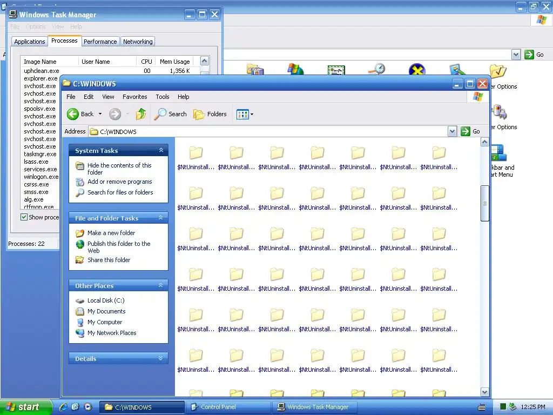Switch to Task Manager Networking tab
The image size is (553, 415).
[x=138, y=42]
